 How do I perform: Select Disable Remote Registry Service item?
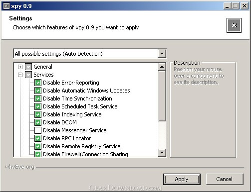click(x=82, y=146)
